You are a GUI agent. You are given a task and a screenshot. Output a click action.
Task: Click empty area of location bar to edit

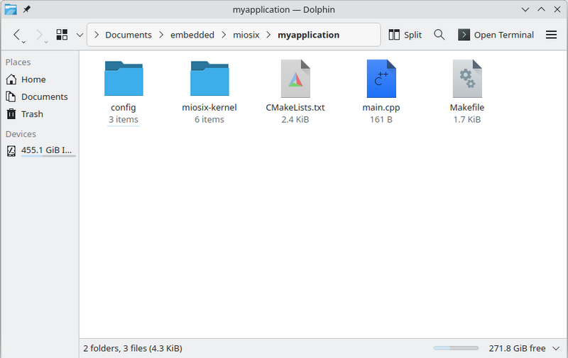[x=359, y=35]
